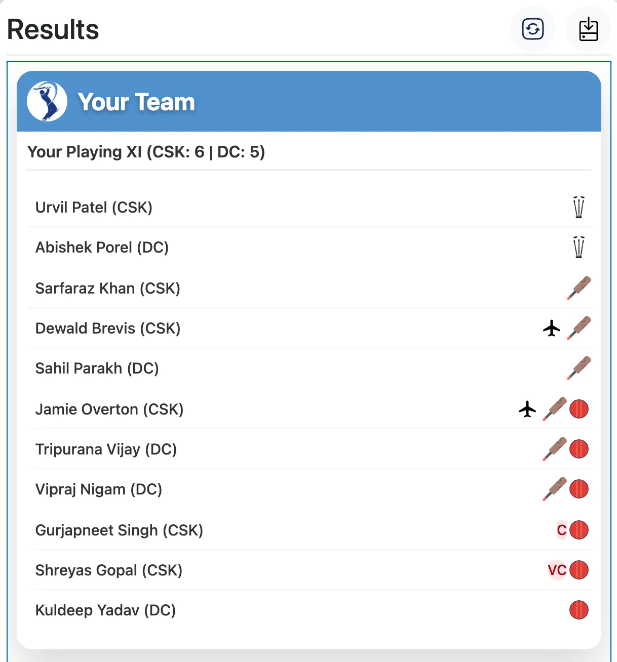Click the Your Playing XI heading
This screenshot has height=662, width=617.
[x=146, y=151]
